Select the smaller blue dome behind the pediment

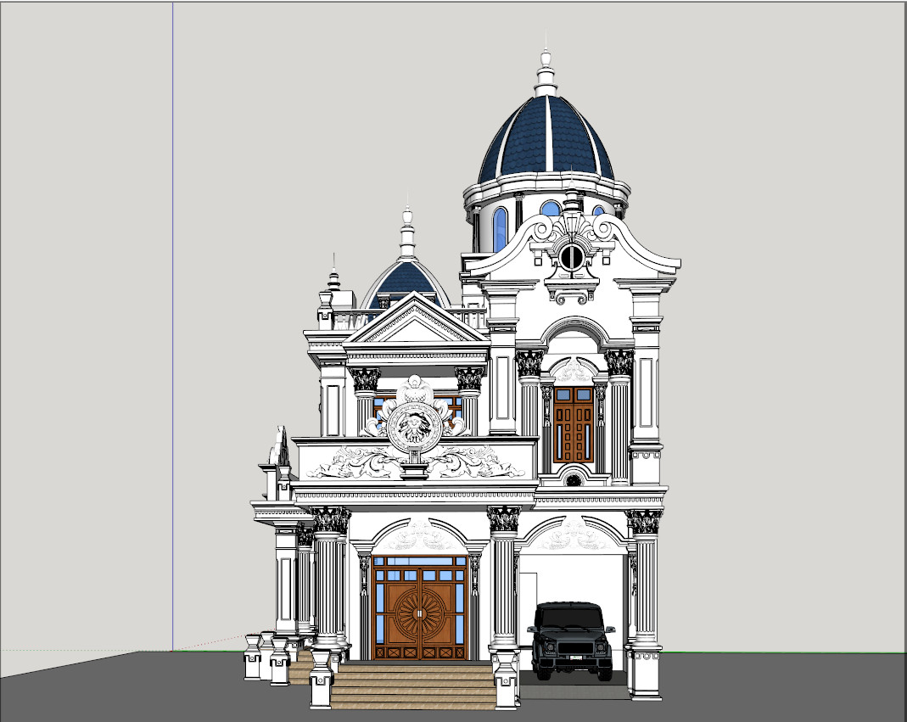[x=406, y=283]
